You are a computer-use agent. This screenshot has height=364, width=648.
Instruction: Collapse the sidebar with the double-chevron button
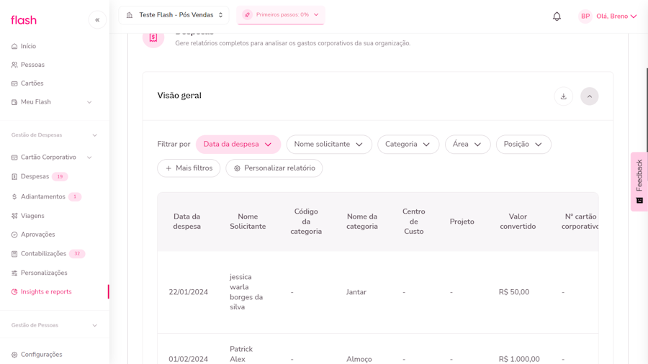pos(97,20)
